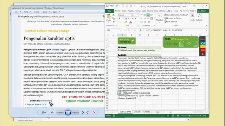Image resolution: width=225 pixels, height=126 pixels.
Task: Click the add new sheet plus icon
Action: tap(157, 112)
